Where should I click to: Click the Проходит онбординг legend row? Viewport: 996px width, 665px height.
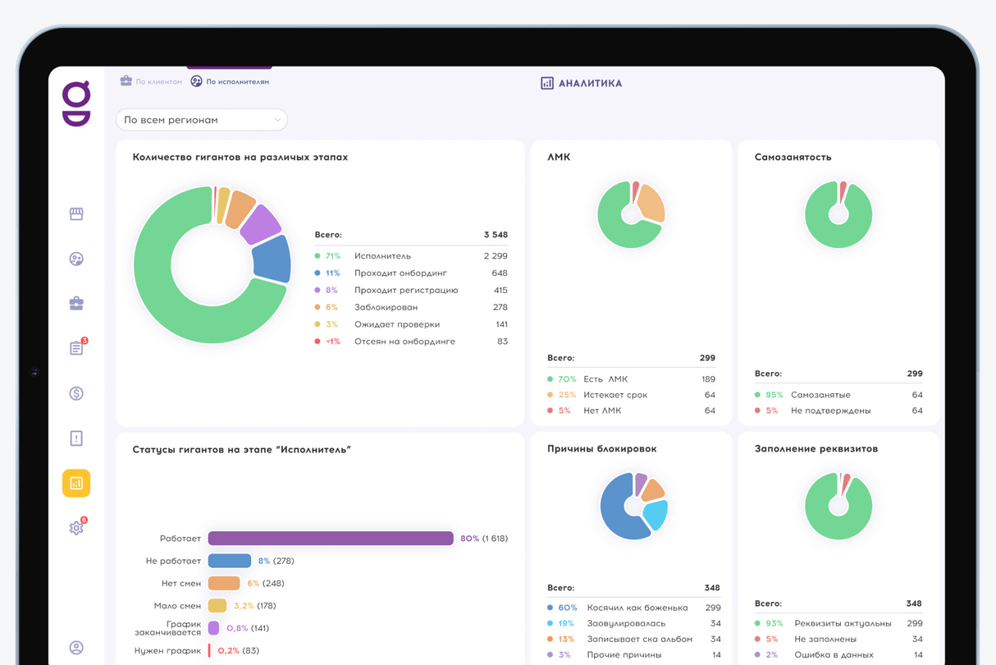[411, 273]
